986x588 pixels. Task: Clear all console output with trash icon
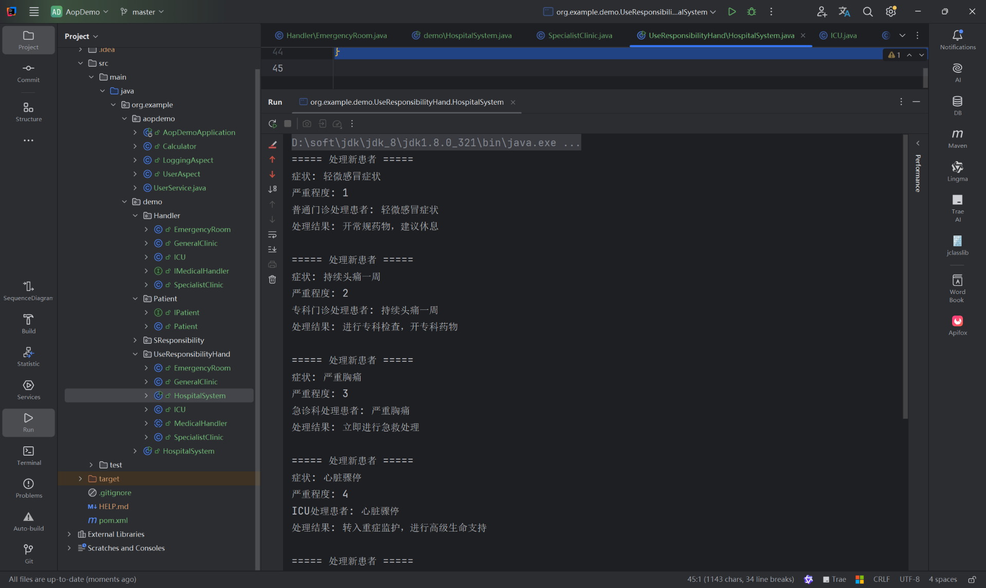(272, 280)
